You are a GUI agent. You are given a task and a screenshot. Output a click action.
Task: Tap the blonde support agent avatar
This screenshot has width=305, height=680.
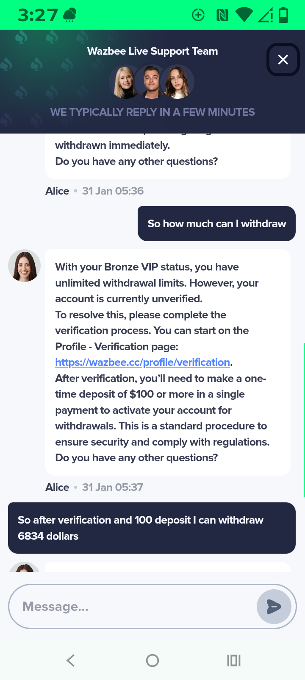pos(125,82)
